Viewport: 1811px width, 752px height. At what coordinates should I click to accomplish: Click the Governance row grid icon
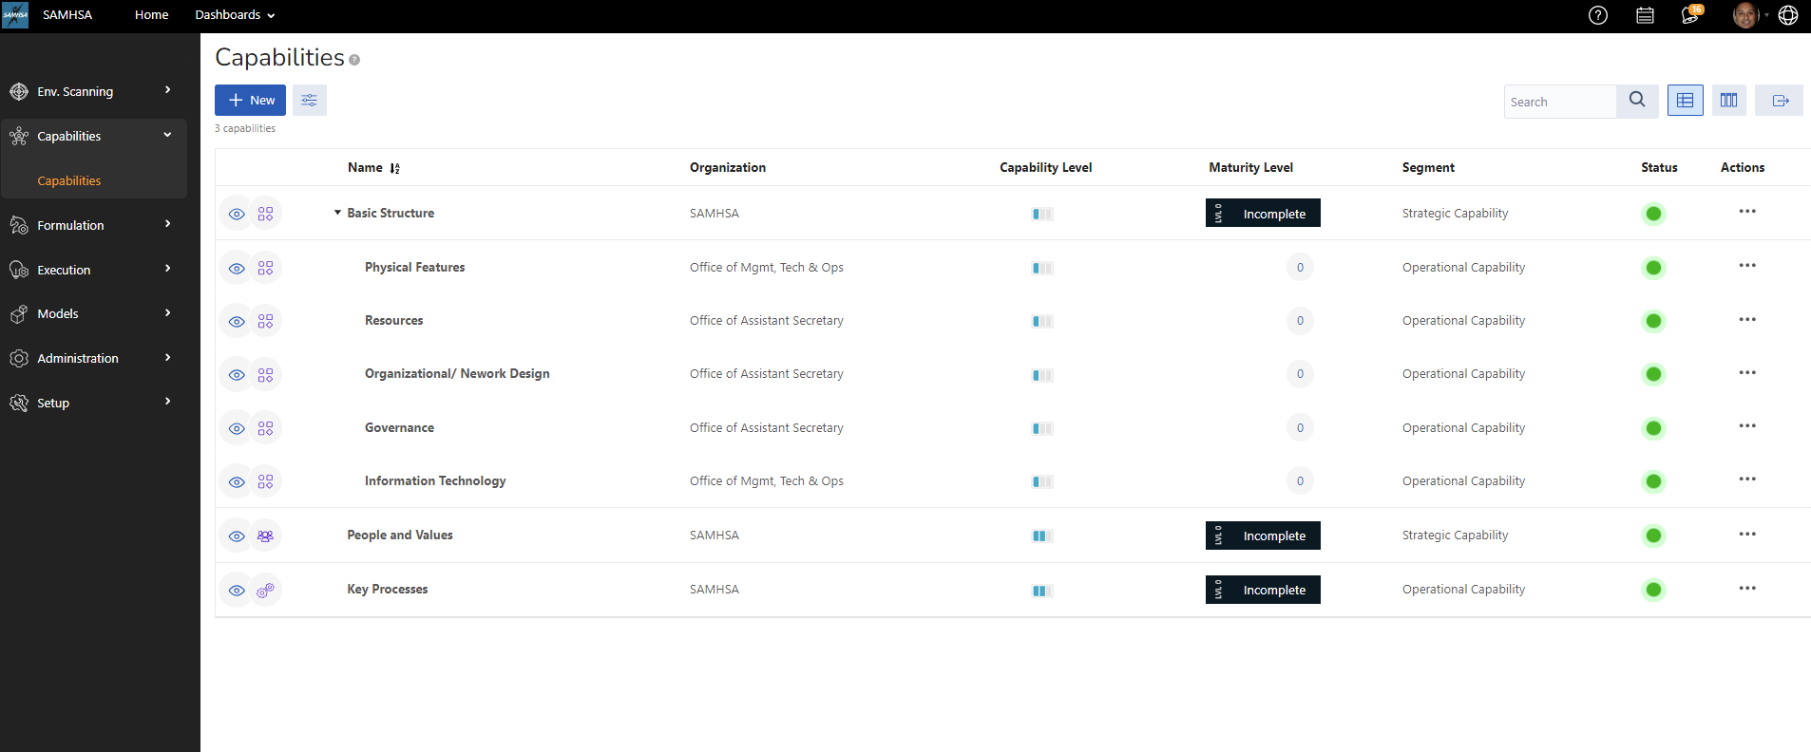[265, 428]
